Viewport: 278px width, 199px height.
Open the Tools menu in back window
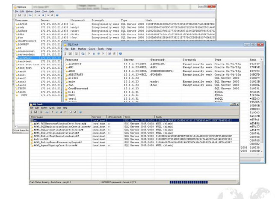[44, 12]
